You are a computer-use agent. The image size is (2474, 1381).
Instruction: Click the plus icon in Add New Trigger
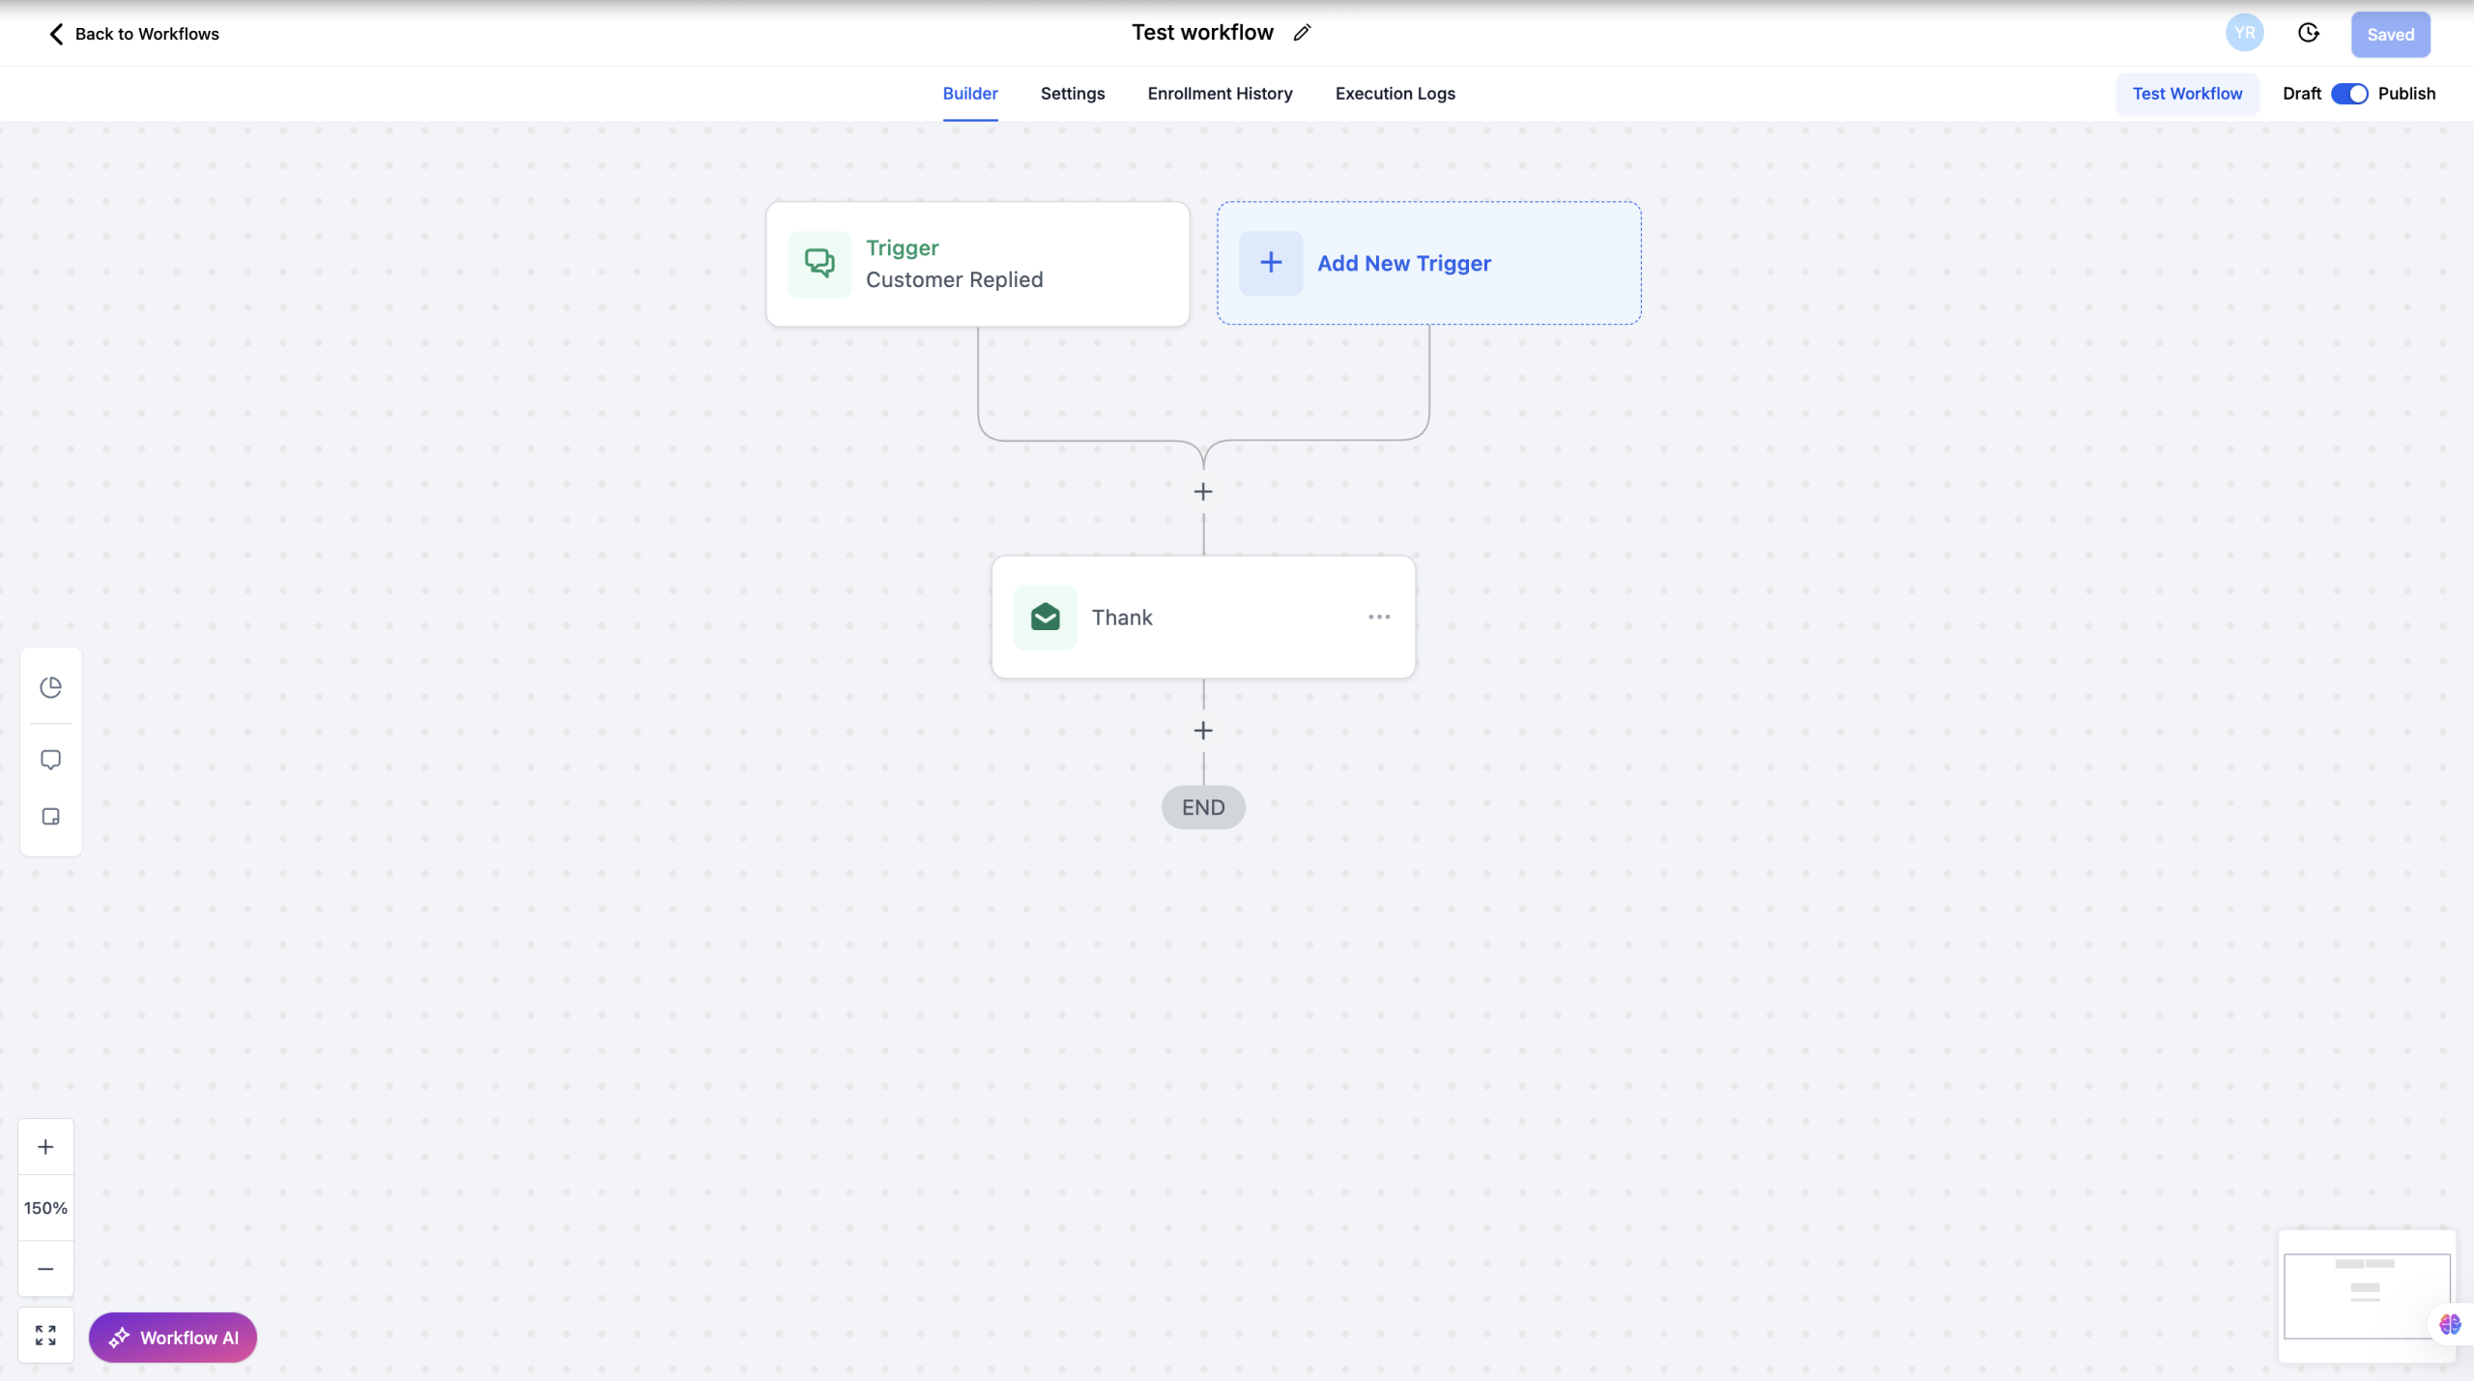pos(1271,263)
